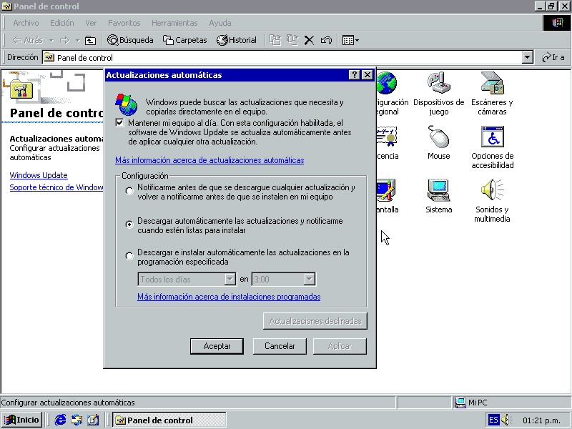This screenshot has width=572, height=429.
Task: Close the Actualizaciones automáticas dialog
Action: tap(367, 75)
